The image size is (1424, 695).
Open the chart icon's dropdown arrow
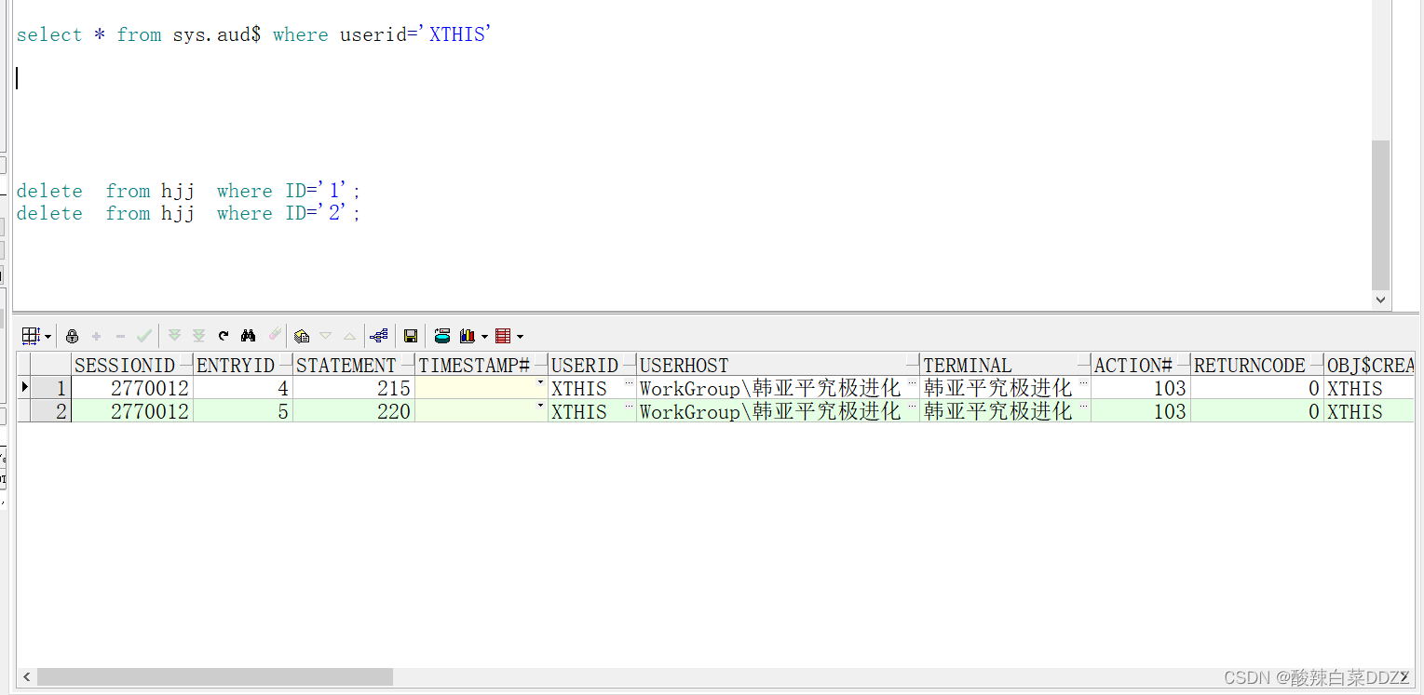483,335
